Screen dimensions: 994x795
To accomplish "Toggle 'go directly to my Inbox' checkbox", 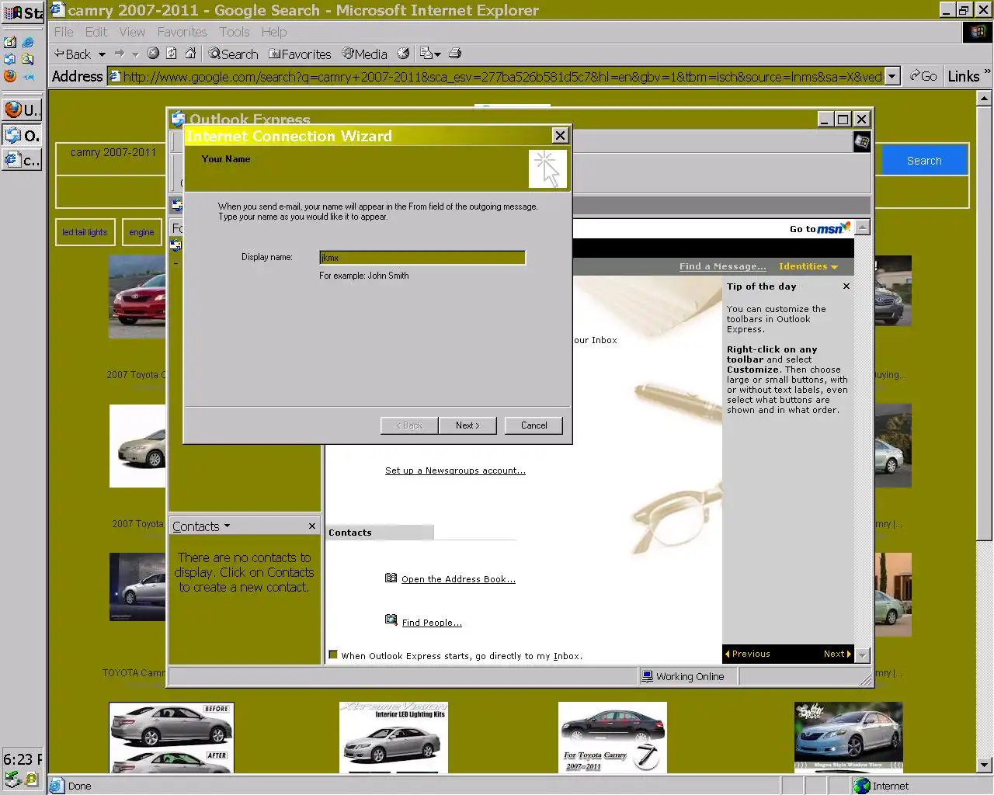I will coord(333,654).
